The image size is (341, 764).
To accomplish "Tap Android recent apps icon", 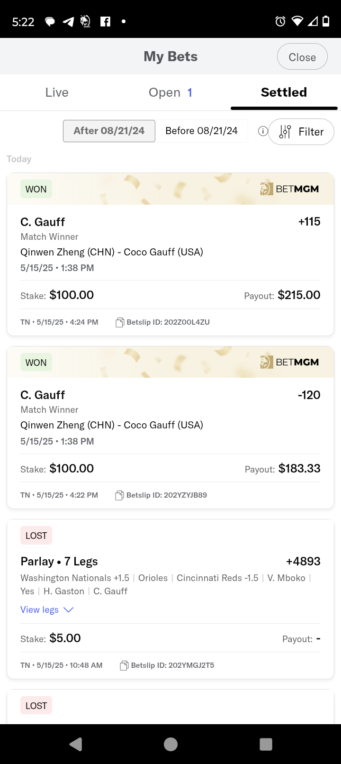I will [266, 744].
